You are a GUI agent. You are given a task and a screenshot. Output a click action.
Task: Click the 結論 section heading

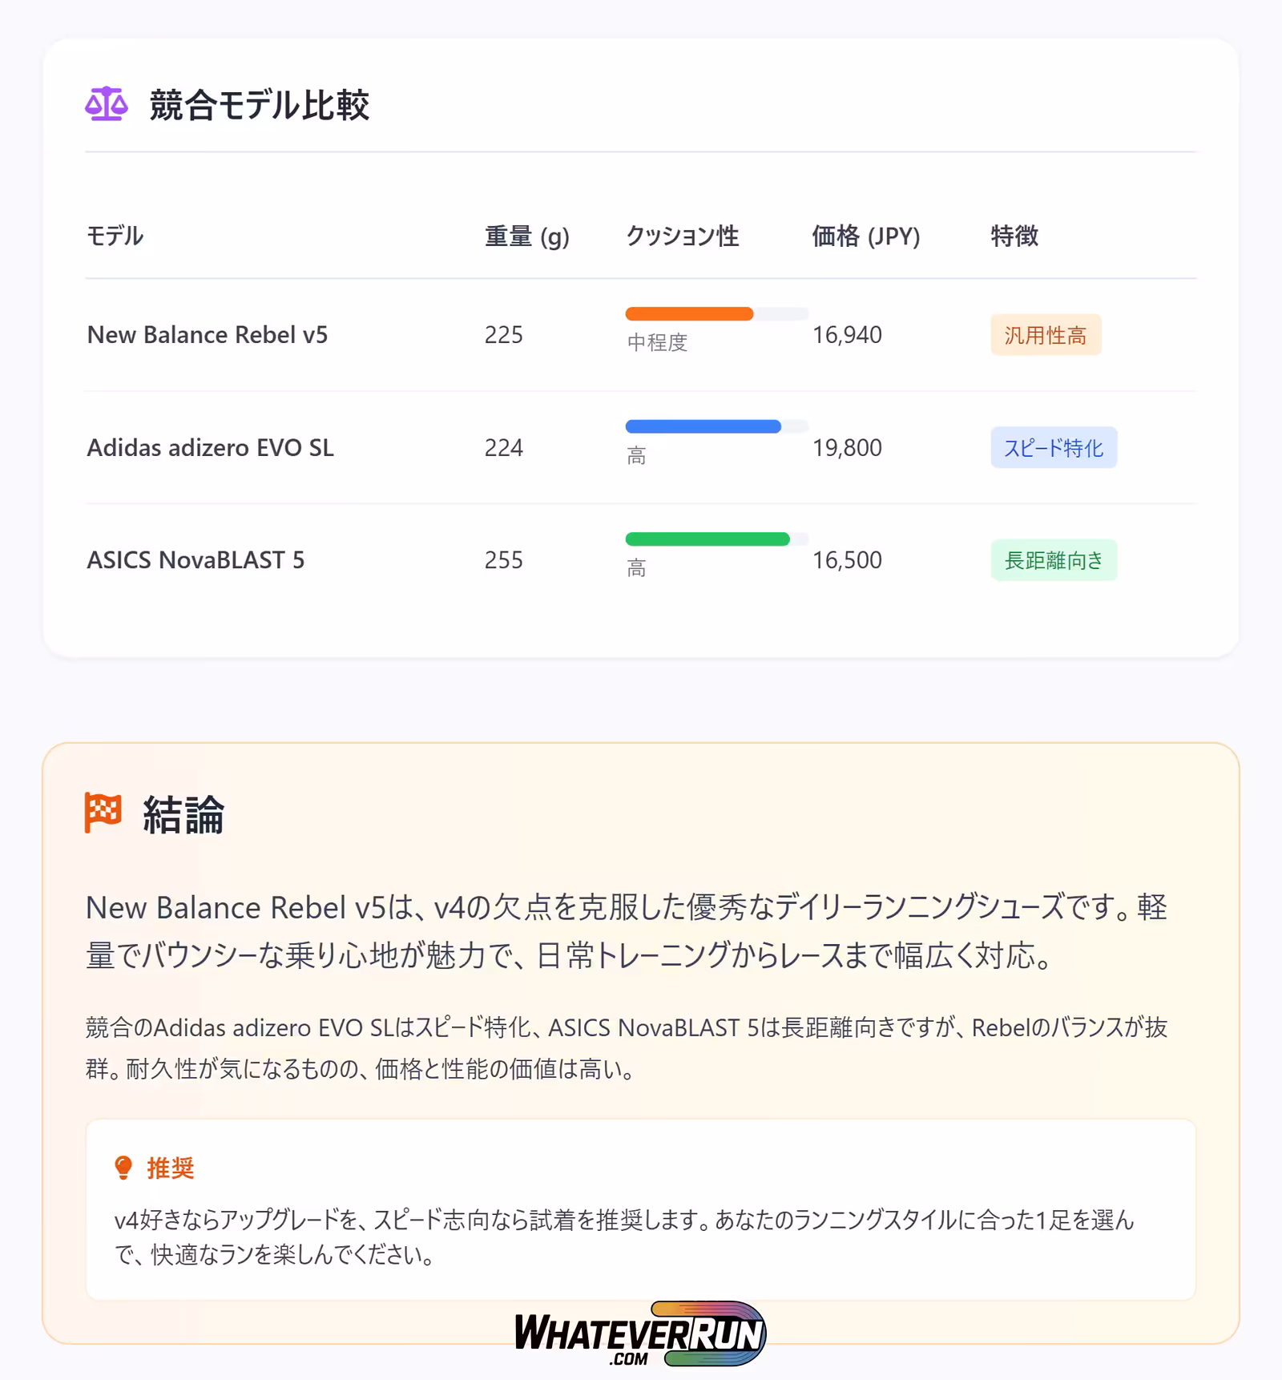pyautogui.click(x=183, y=815)
